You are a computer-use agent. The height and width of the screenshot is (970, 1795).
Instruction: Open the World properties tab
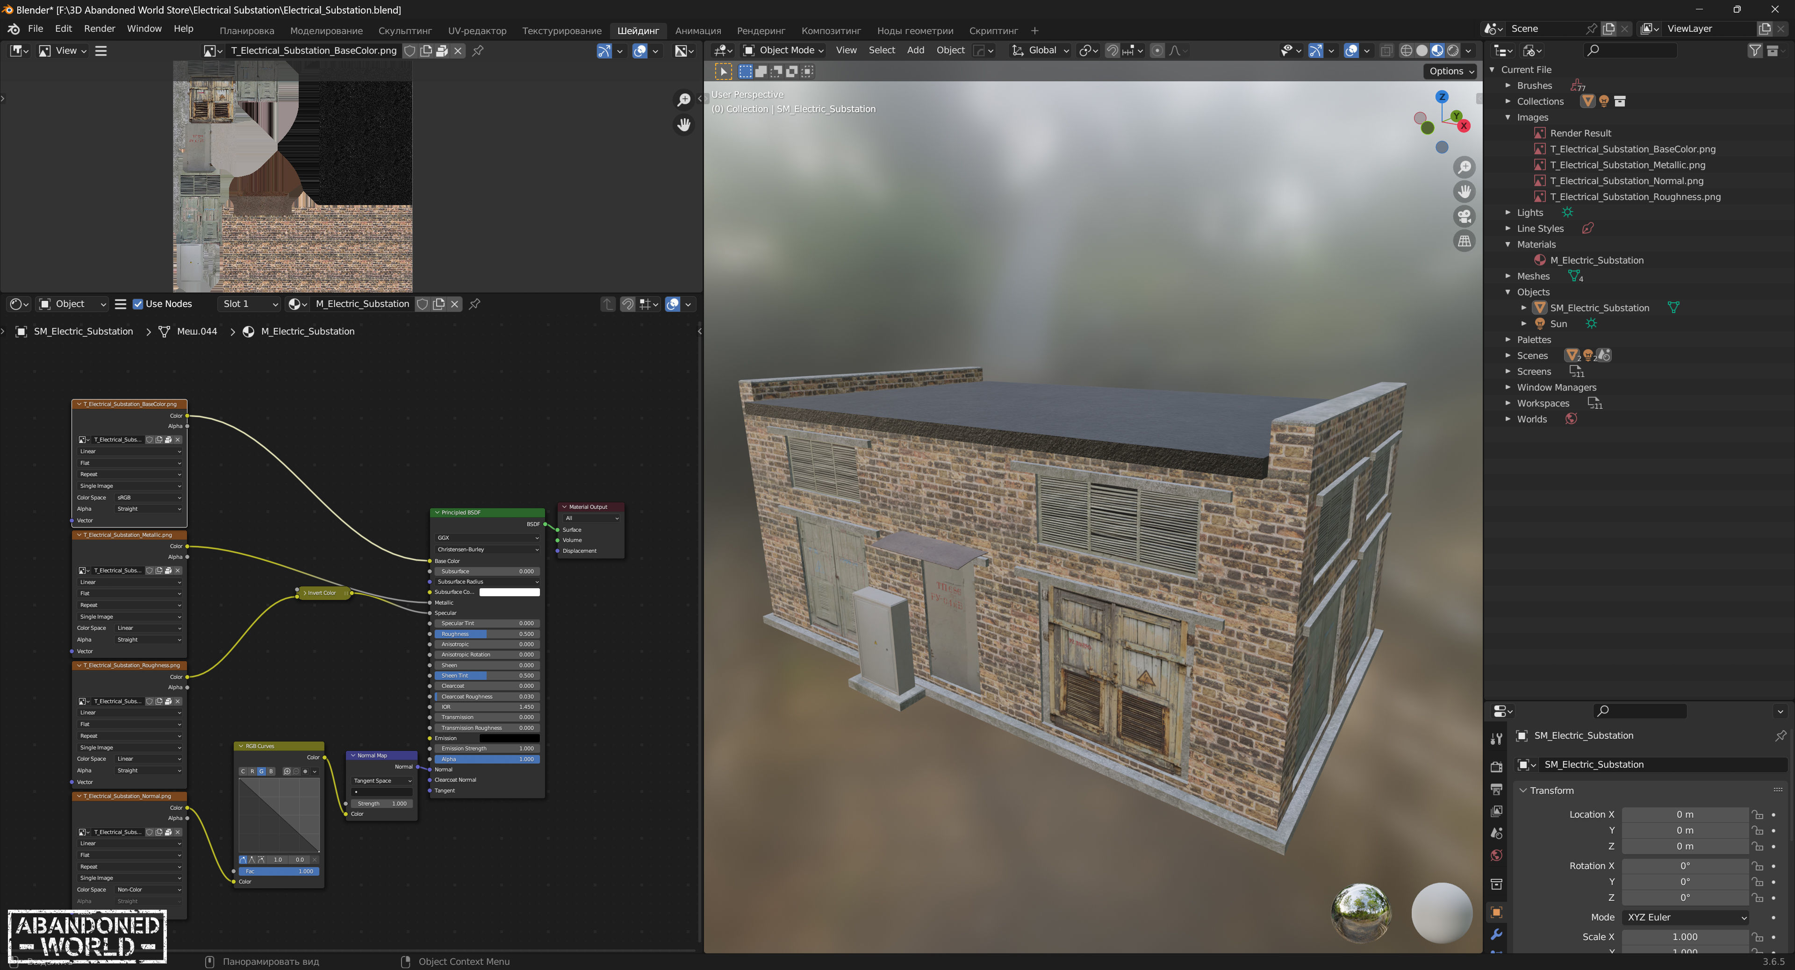tap(1496, 856)
